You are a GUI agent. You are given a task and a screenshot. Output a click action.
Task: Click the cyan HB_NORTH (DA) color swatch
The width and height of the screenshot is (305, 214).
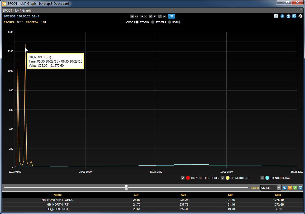click(x=267, y=178)
